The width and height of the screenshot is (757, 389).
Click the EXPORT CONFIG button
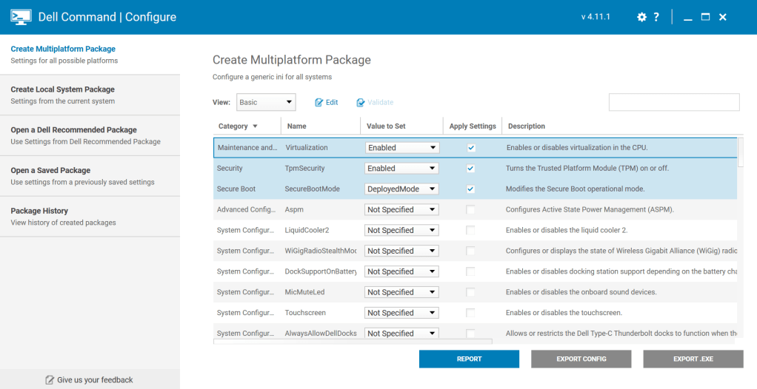(581, 359)
